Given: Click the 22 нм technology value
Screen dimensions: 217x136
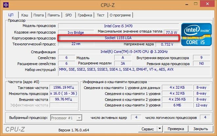Looking at the screenshot, I should pos(76,44).
